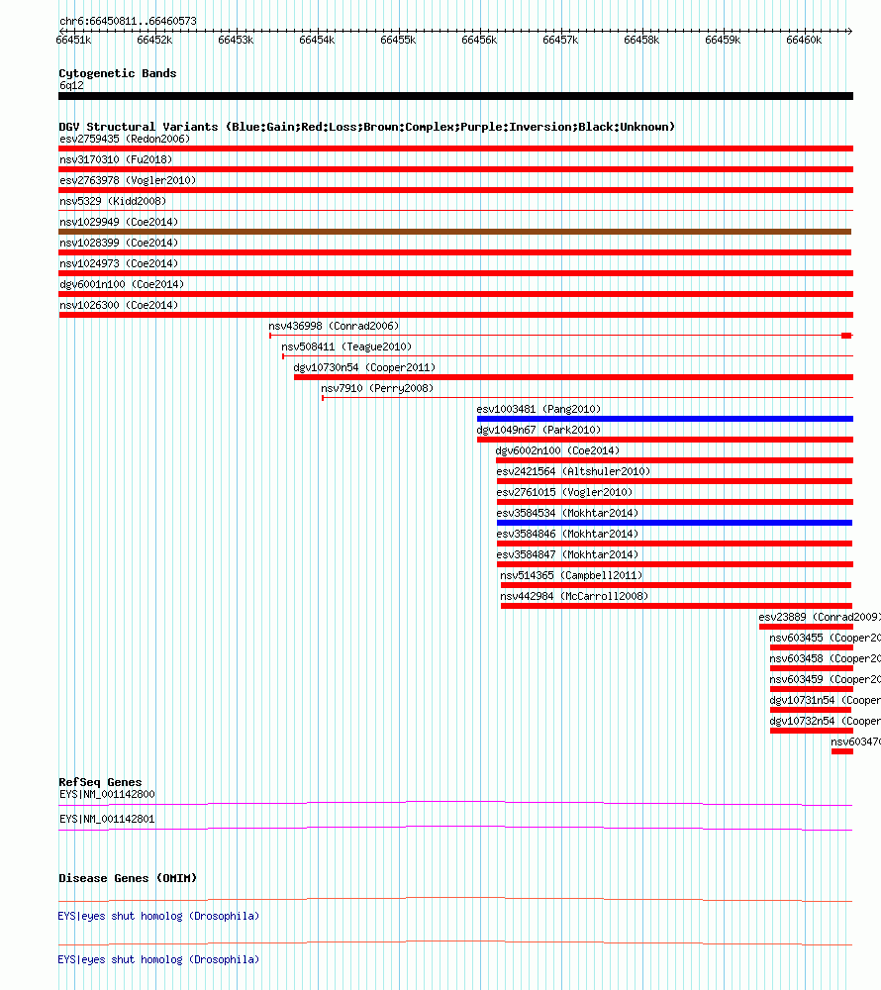This screenshot has height=990, width=881.
Task: Click the 66458k ruler tick label
Action: coord(641,41)
